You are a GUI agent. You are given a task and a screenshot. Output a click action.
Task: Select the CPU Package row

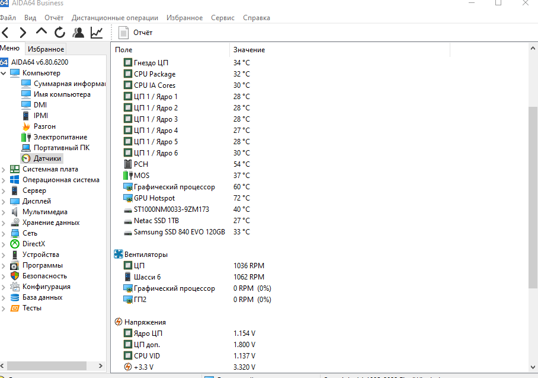pyautogui.click(x=187, y=74)
